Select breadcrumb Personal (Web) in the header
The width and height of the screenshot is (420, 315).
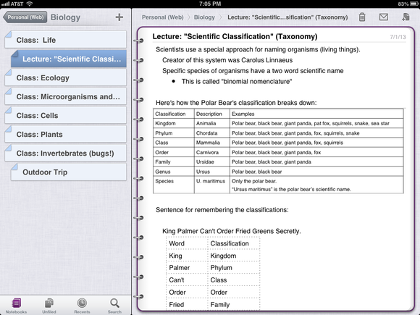click(163, 17)
